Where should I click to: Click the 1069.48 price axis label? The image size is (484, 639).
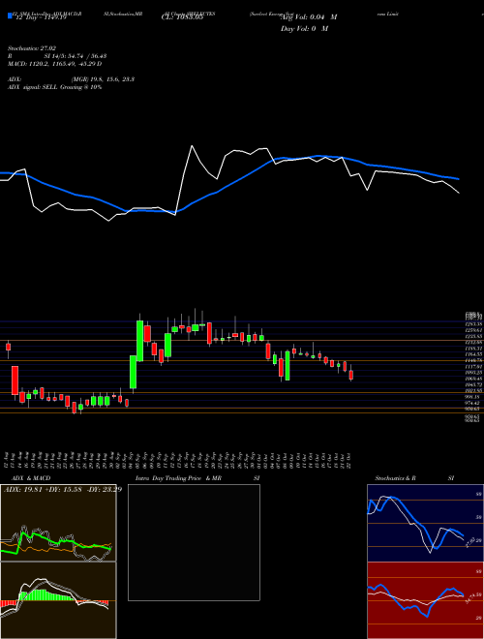pyautogui.click(x=474, y=379)
